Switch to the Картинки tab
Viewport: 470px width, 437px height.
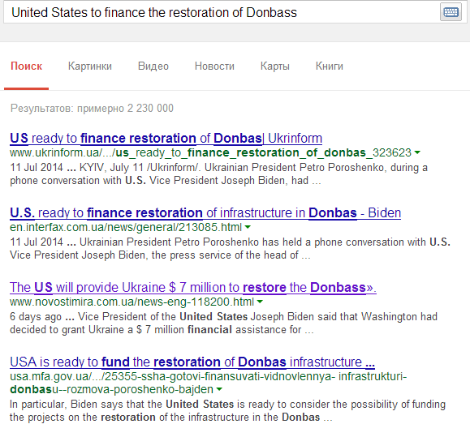point(90,66)
